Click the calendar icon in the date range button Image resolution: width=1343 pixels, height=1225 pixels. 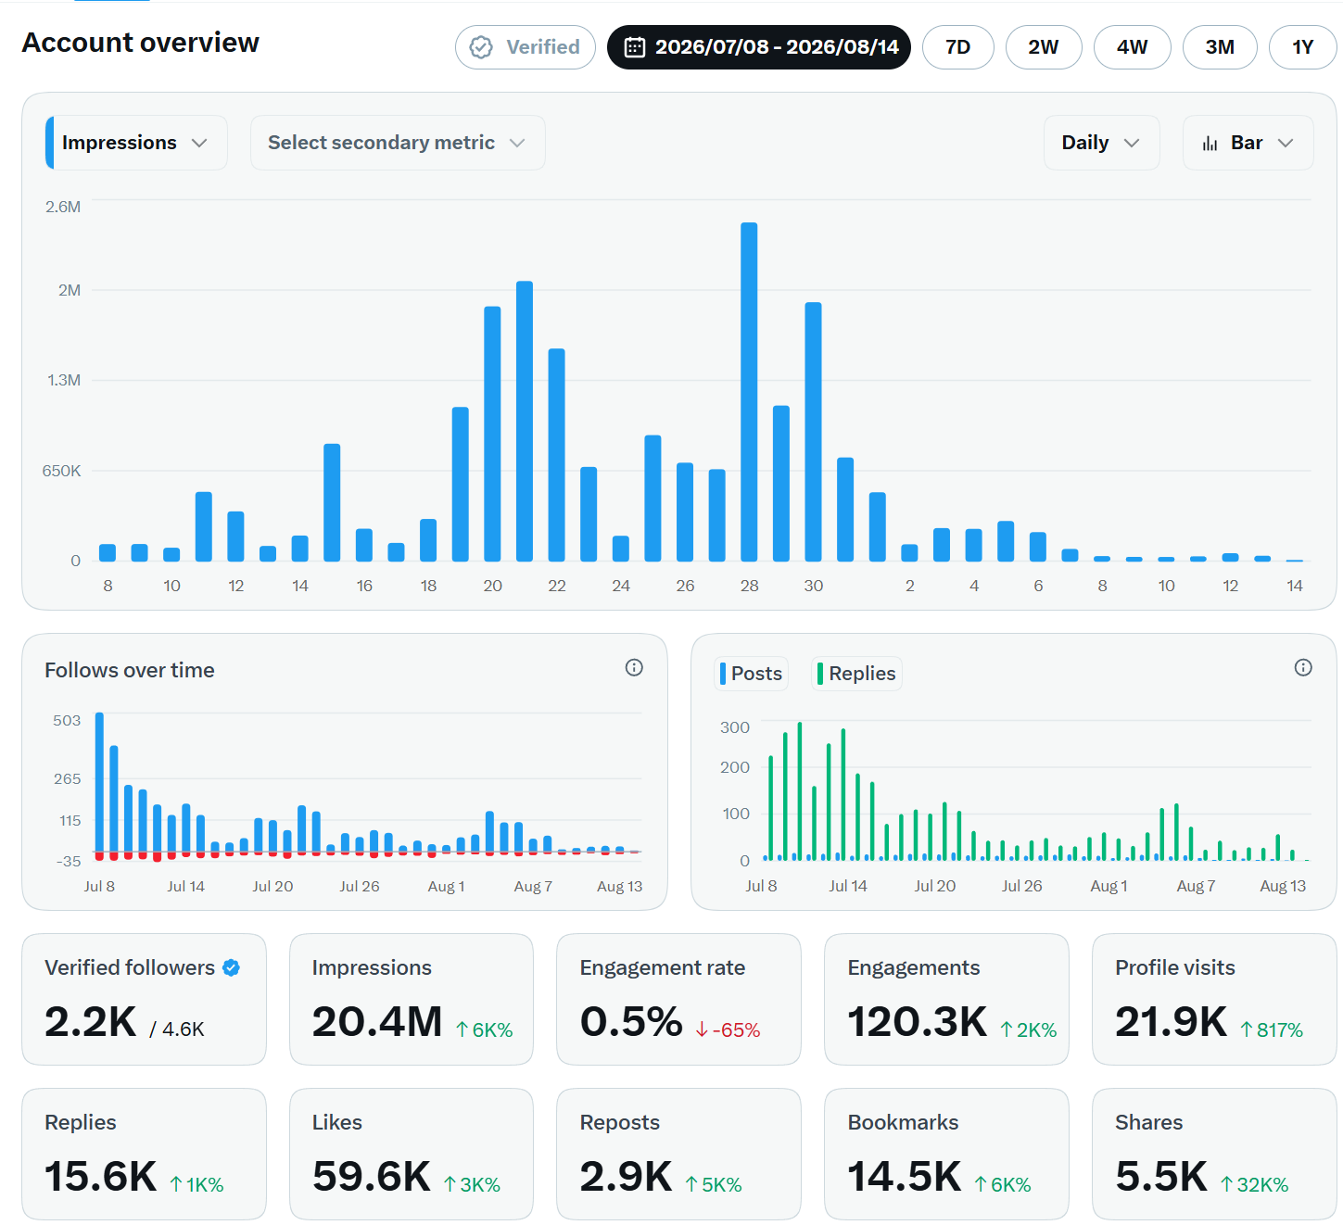[x=635, y=47]
